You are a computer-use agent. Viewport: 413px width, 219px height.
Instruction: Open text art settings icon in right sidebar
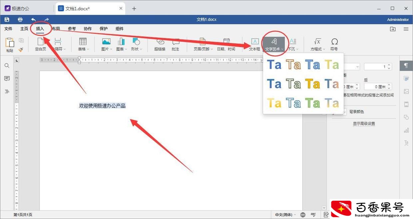[x=406, y=143]
